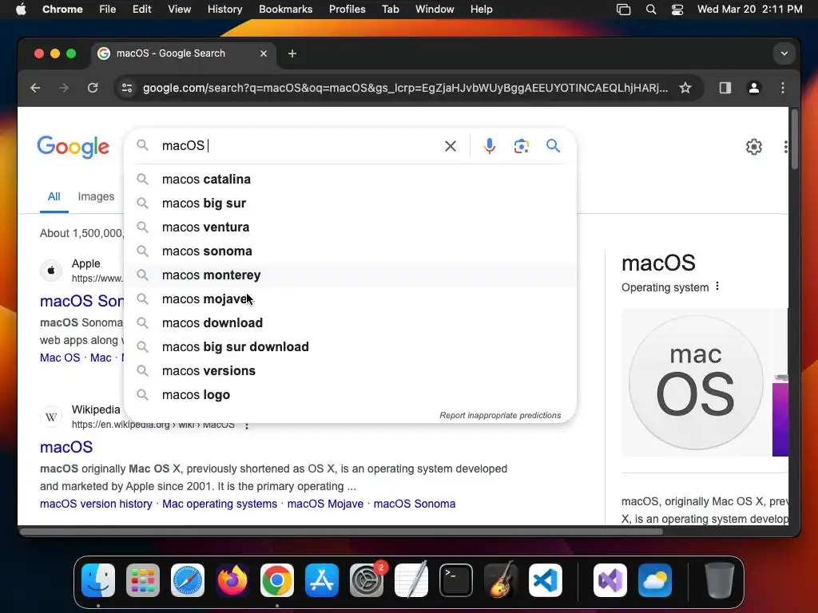The image size is (818, 613).
Task: Open Mac operating systems link
Action: tap(220, 504)
